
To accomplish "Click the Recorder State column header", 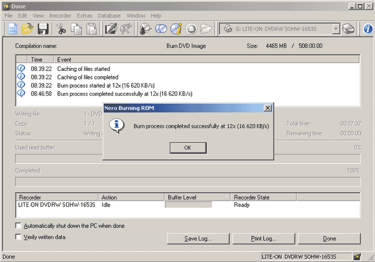I will coord(264,197).
